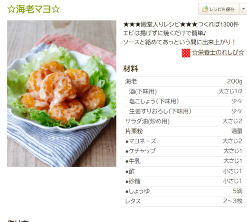Click the レタス ingredient name

tap(133, 201)
